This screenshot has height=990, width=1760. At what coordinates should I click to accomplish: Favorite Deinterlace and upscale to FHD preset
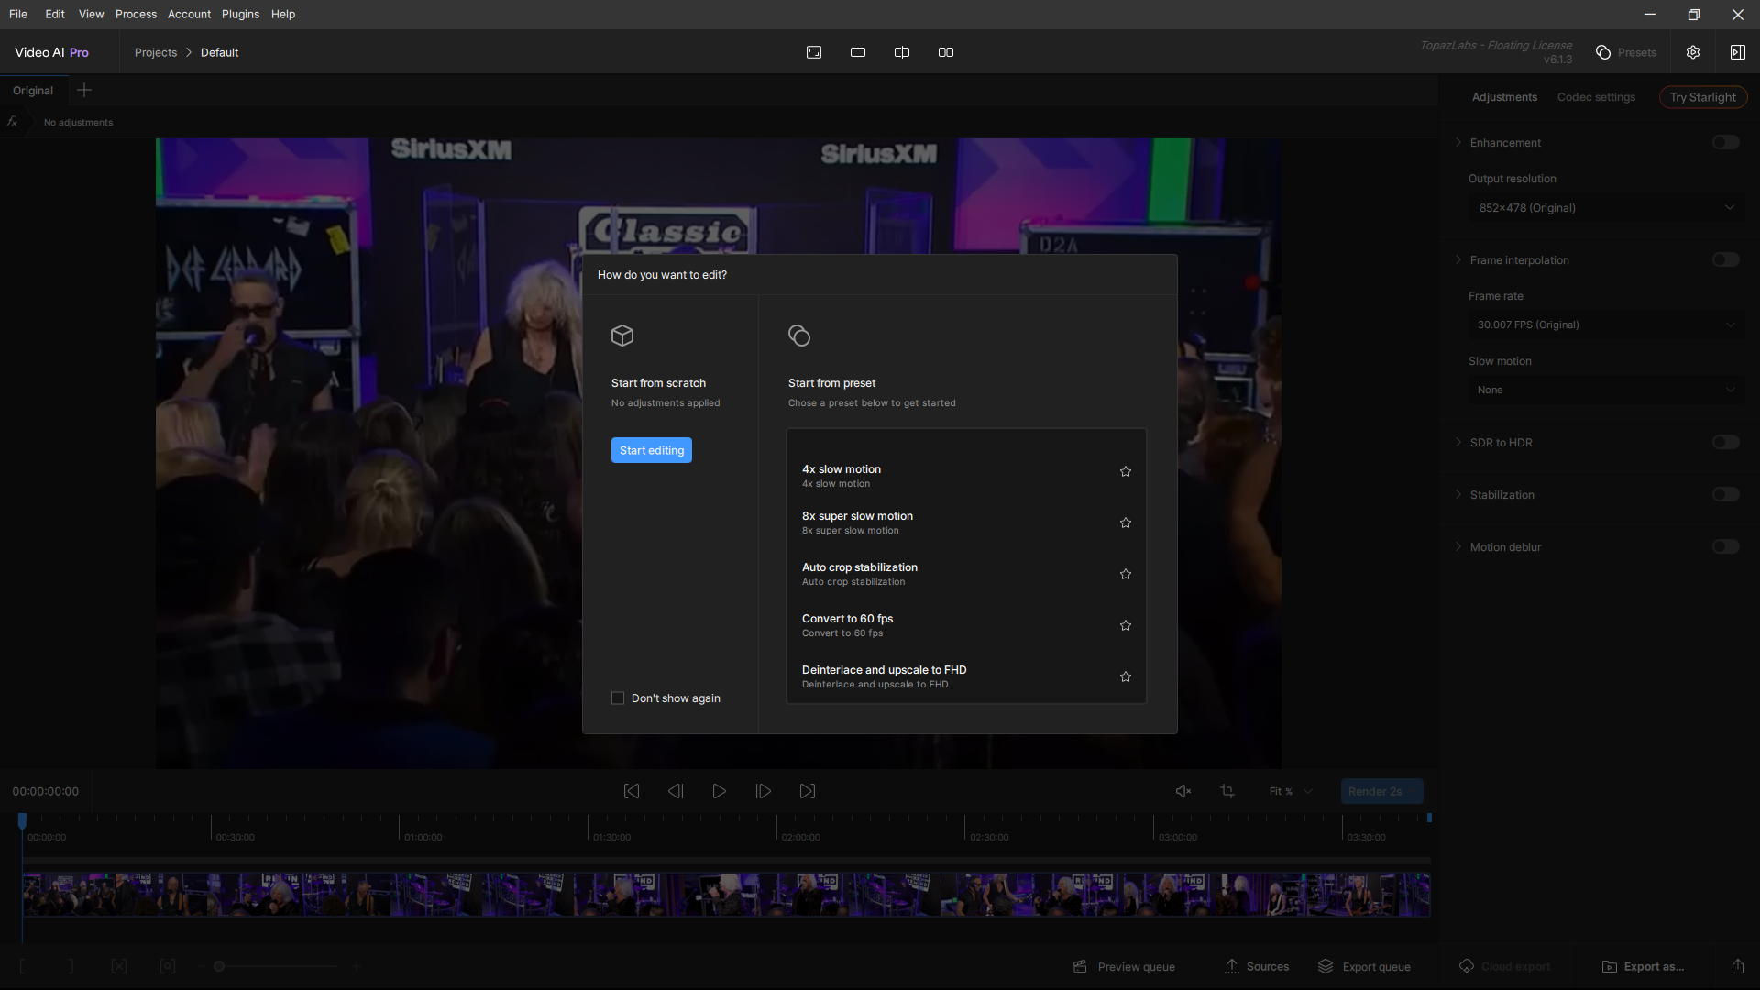pyautogui.click(x=1126, y=676)
